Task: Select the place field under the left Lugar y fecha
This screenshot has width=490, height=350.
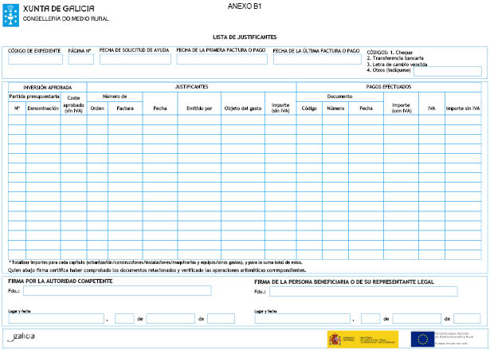Action: click(56, 318)
